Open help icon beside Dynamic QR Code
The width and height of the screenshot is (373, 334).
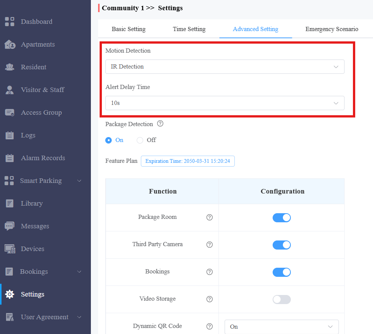[209, 326]
